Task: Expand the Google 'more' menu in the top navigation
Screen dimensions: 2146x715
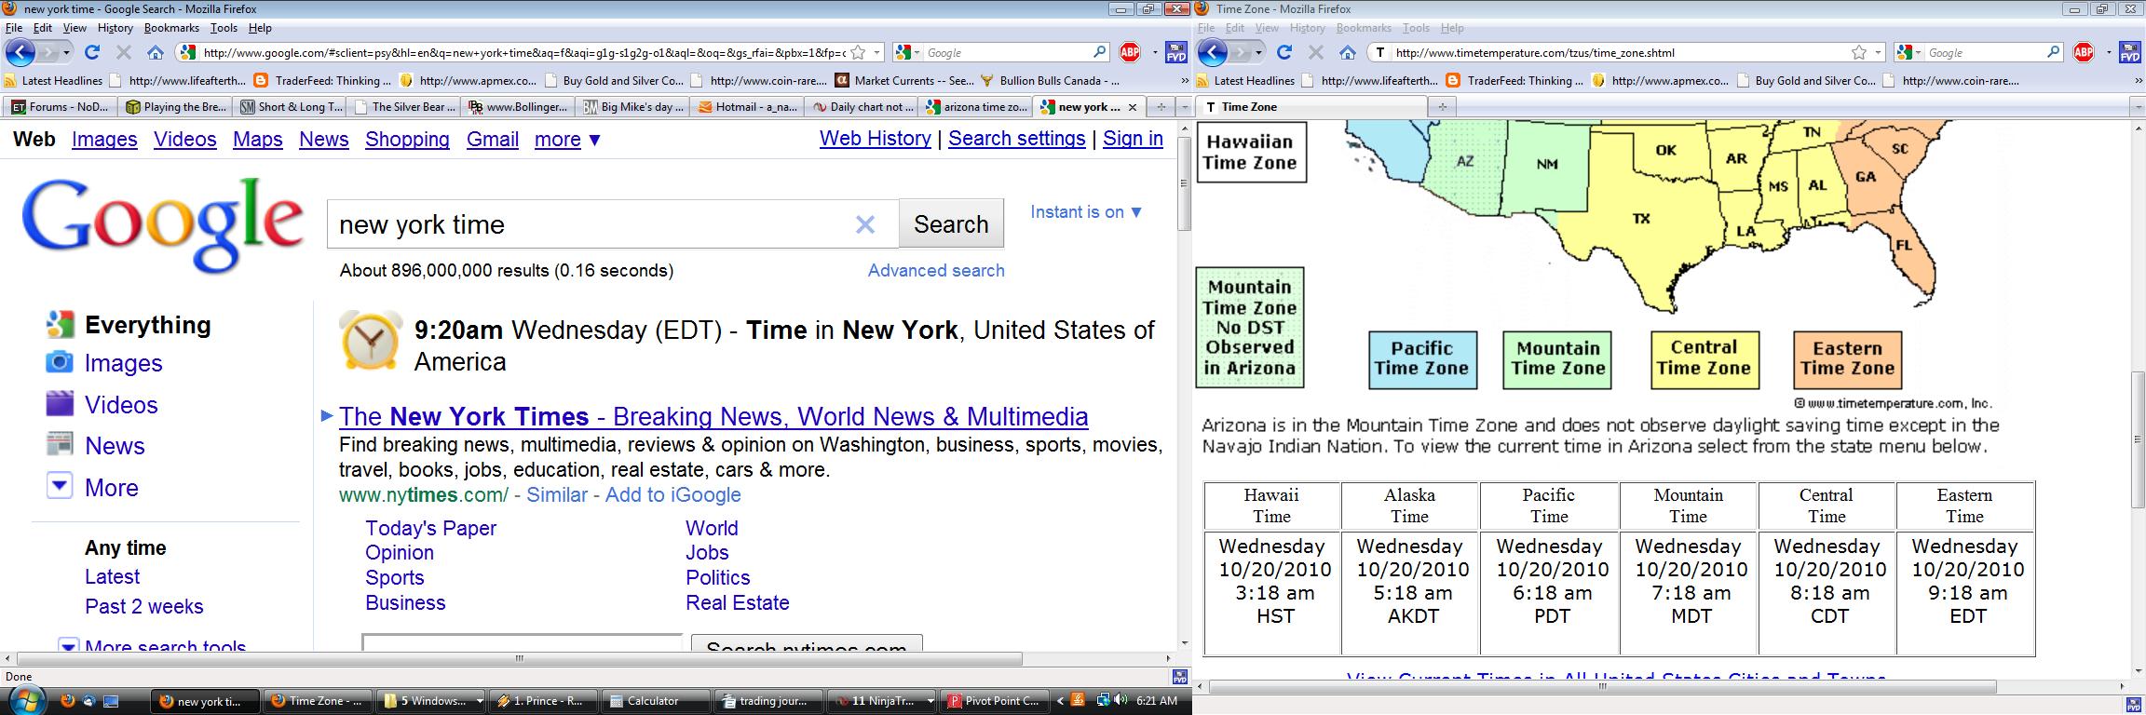Action: [568, 140]
